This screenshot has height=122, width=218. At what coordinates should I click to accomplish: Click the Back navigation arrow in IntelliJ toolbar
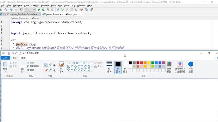pyautogui.click(x=11, y=10)
